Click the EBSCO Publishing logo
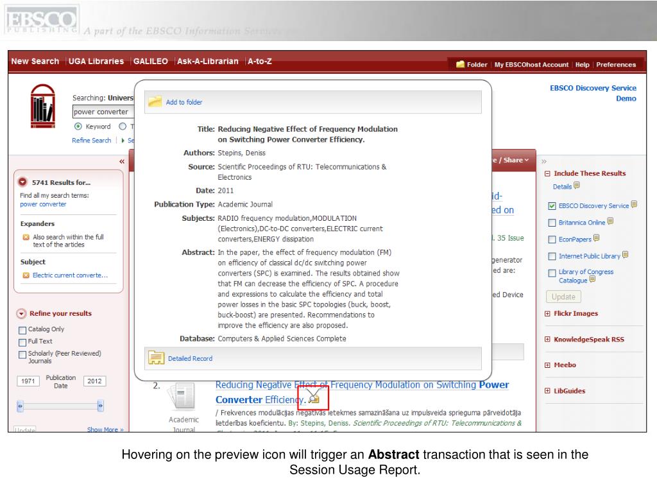This screenshot has height=493, width=657. [41, 20]
